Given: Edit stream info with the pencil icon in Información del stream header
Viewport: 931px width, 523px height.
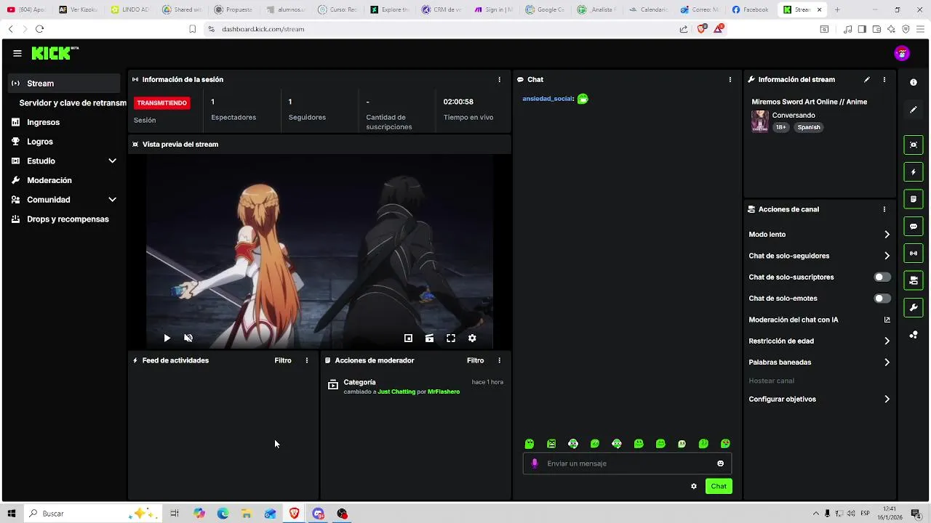Looking at the screenshot, I should tap(866, 79).
